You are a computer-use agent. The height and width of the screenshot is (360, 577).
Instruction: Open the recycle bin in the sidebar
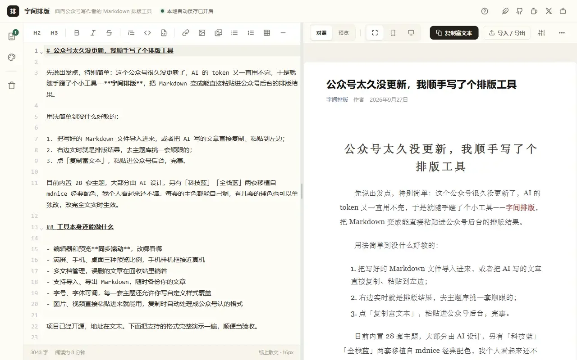point(12,85)
